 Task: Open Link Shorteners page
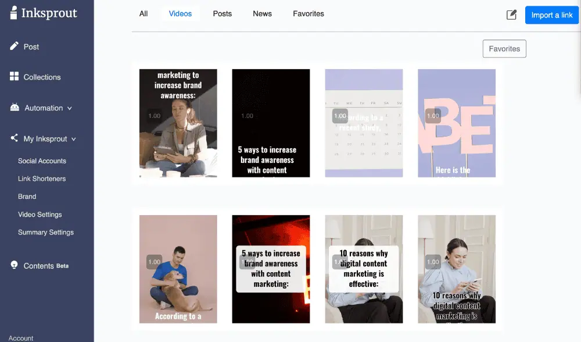(42, 179)
